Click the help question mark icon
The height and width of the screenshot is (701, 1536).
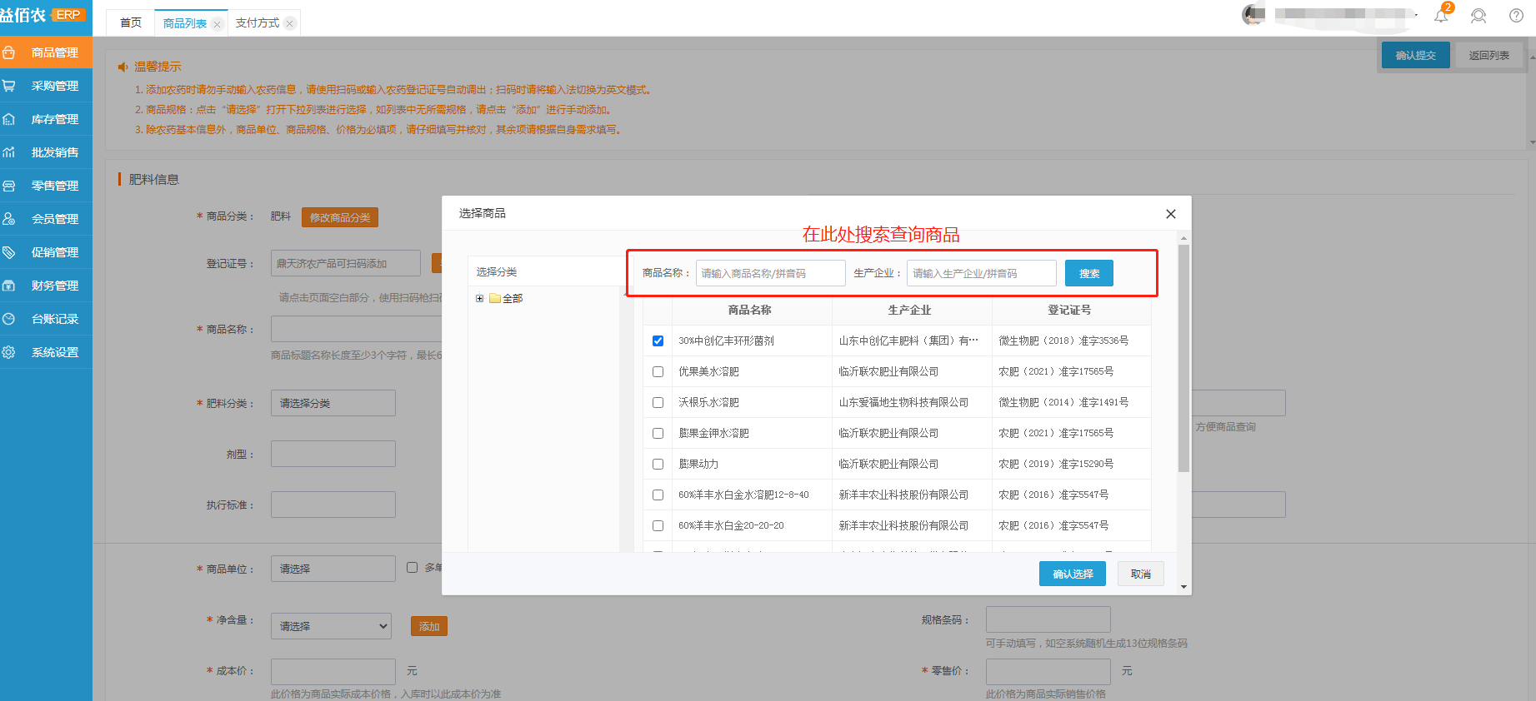tap(1516, 16)
